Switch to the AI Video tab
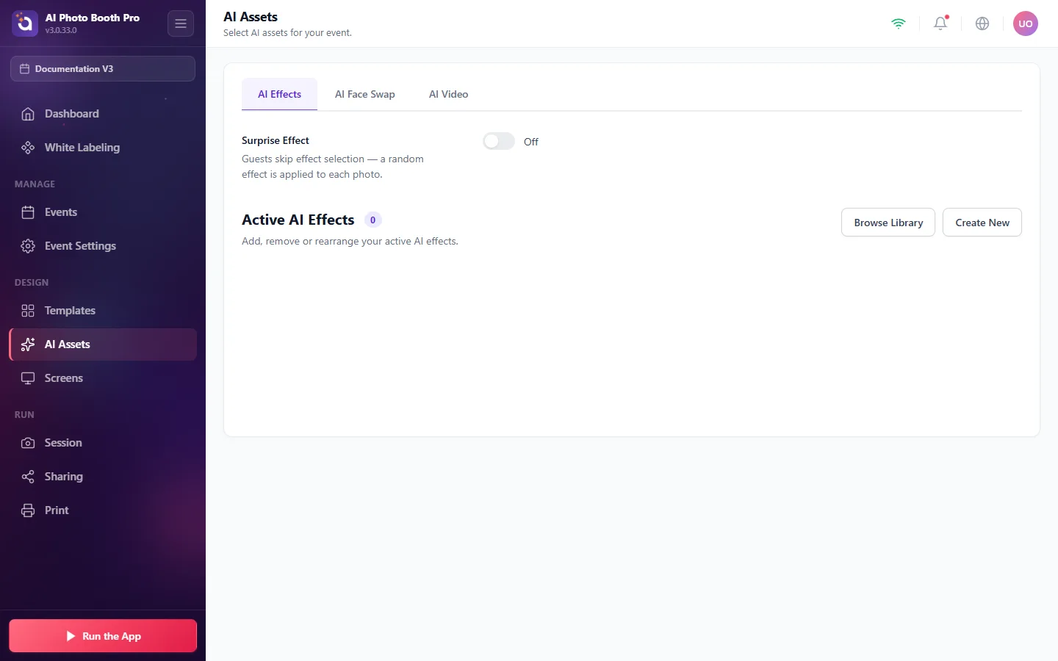1058x661 pixels. (448, 94)
